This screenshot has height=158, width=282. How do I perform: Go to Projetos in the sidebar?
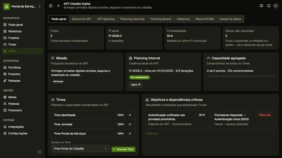pos(22,38)
